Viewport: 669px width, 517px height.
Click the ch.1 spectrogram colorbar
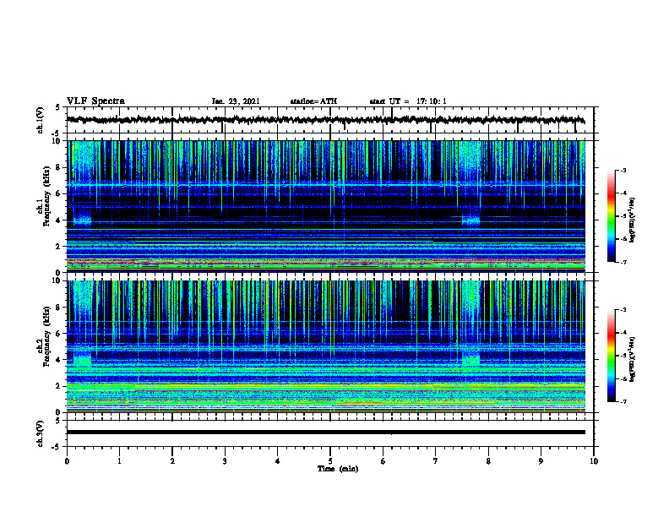click(x=611, y=216)
